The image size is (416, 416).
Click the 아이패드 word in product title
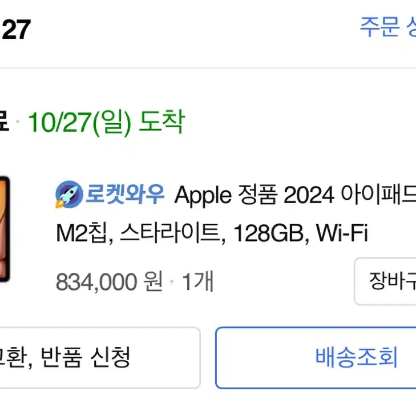pos(378,195)
